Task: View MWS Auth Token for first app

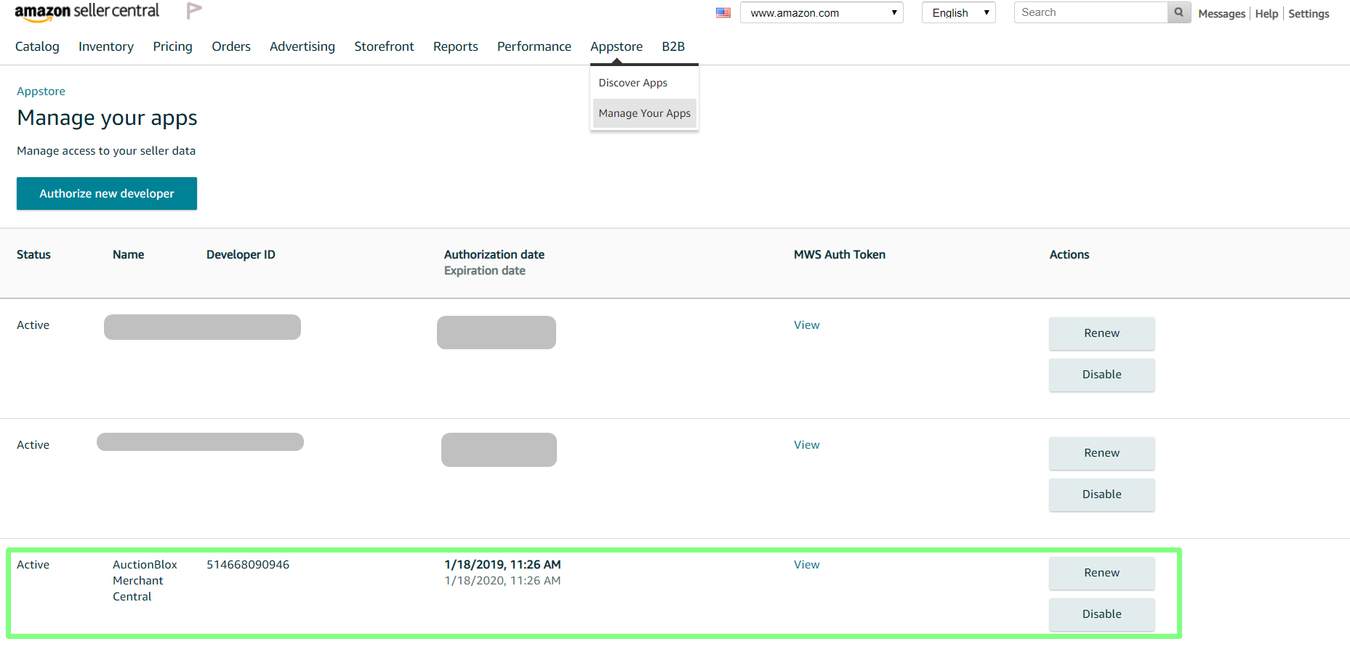Action: 807,325
